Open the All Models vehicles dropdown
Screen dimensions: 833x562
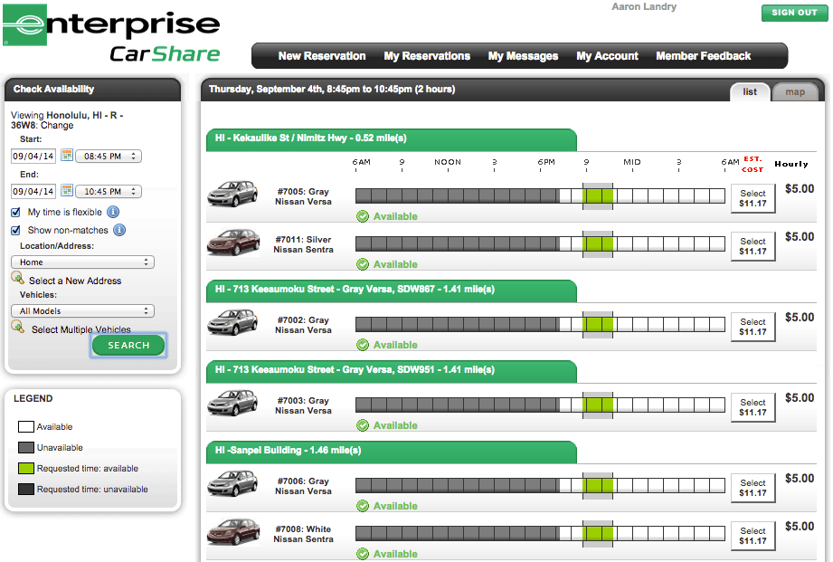[81, 310]
